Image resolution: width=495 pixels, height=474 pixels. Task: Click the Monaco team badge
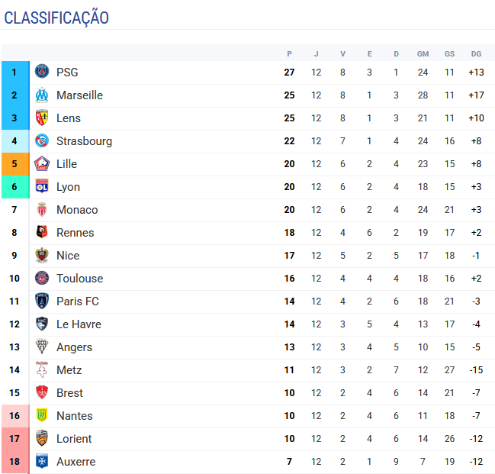42,210
